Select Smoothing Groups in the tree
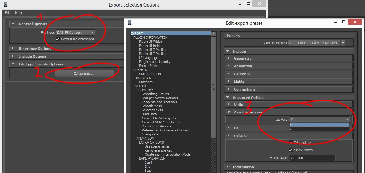Viewport: 365px width, 173px height. 155,94
